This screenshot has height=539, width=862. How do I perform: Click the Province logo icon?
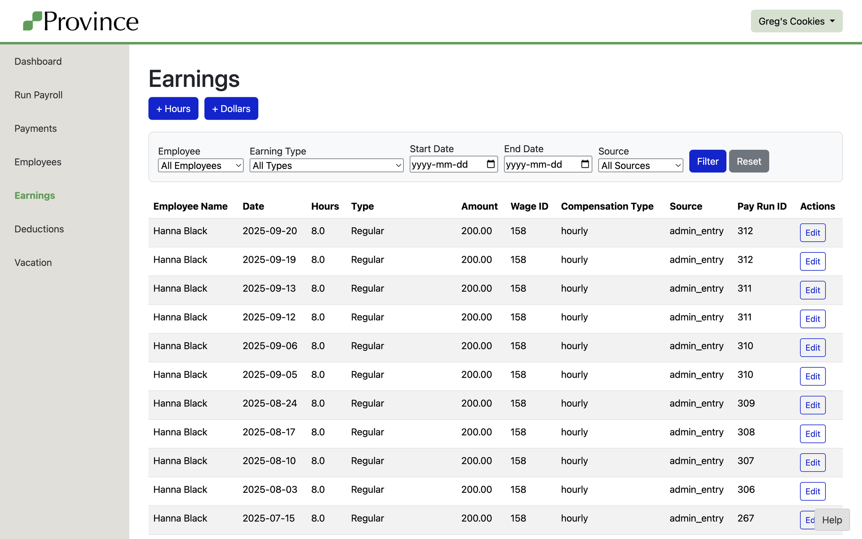tap(32, 21)
